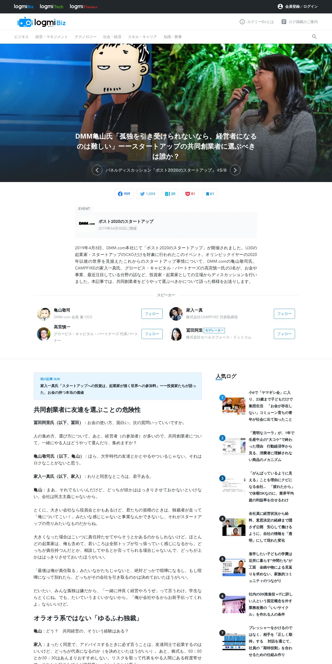Open popular log 6 thumbnail
The image size is (332, 664).
click(x=234, y=604)
